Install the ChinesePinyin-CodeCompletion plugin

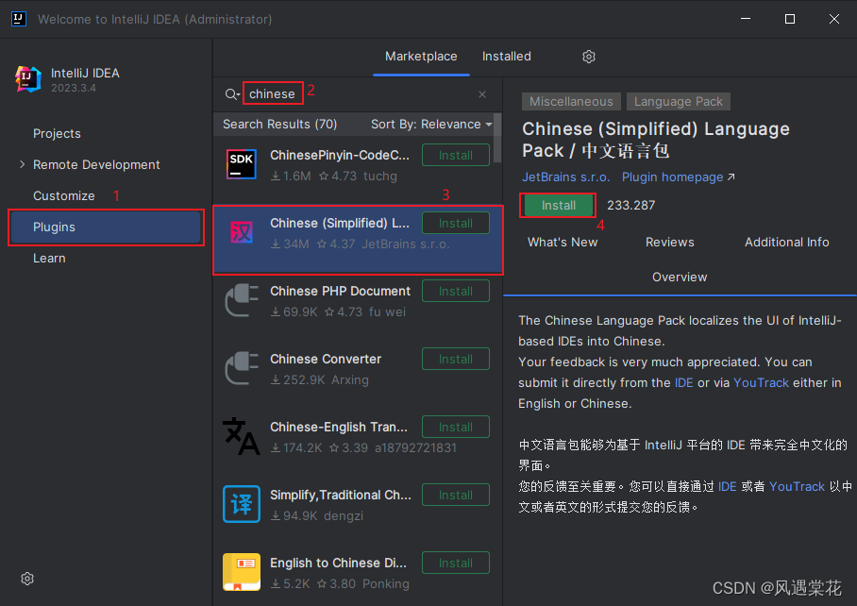pos(455,155)
